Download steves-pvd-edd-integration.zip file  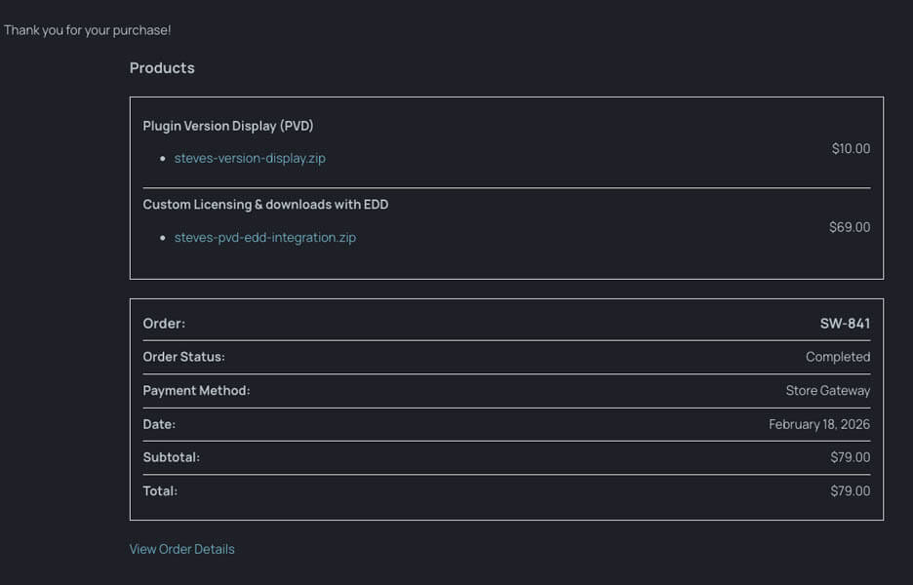pyautogui.click(x=265, y=238)
